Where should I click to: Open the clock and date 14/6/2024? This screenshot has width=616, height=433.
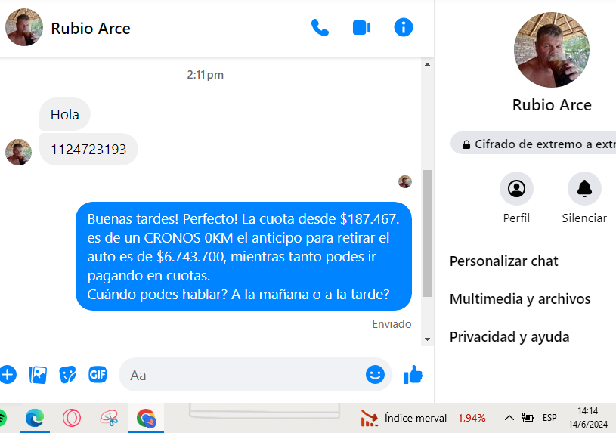point(588,418)
